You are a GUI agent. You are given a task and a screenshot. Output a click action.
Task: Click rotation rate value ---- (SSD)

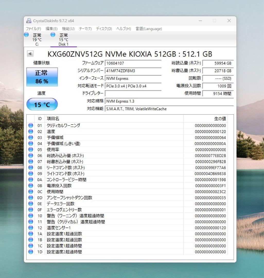218,79
